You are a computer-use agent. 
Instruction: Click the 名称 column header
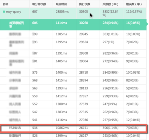(x=5, y=4)
